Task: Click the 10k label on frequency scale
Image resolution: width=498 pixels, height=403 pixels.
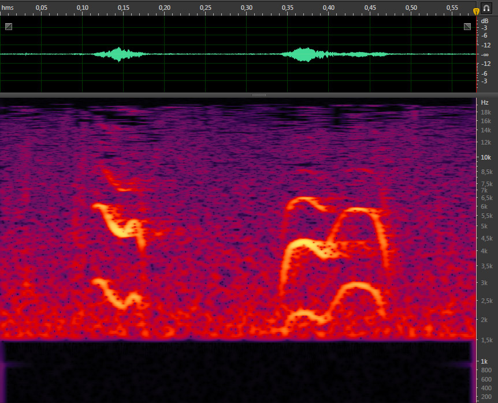Action: [486, 157]
